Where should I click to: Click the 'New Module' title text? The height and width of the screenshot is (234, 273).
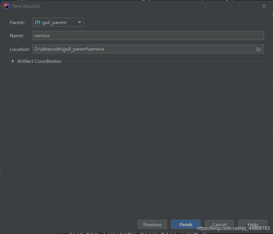click(26, 6)
